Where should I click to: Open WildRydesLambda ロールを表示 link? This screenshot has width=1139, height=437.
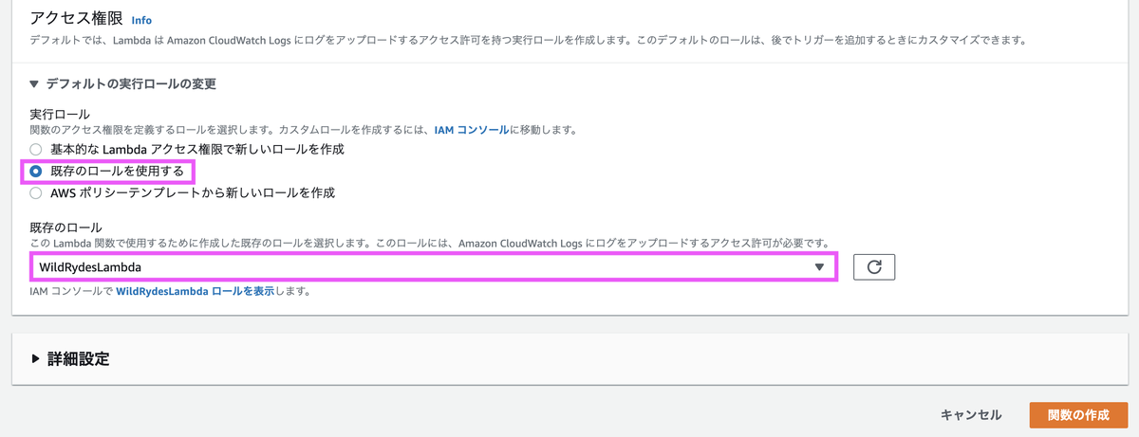[x=195, y=292]
